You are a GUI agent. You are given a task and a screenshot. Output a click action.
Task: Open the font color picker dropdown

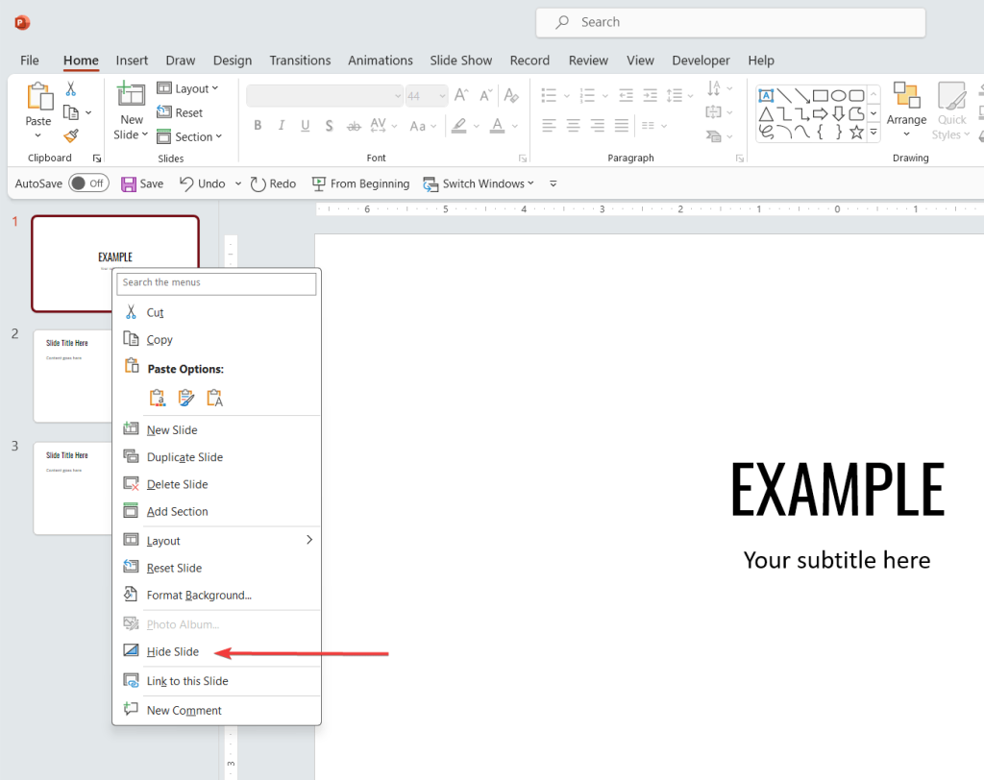pos(515,126)
